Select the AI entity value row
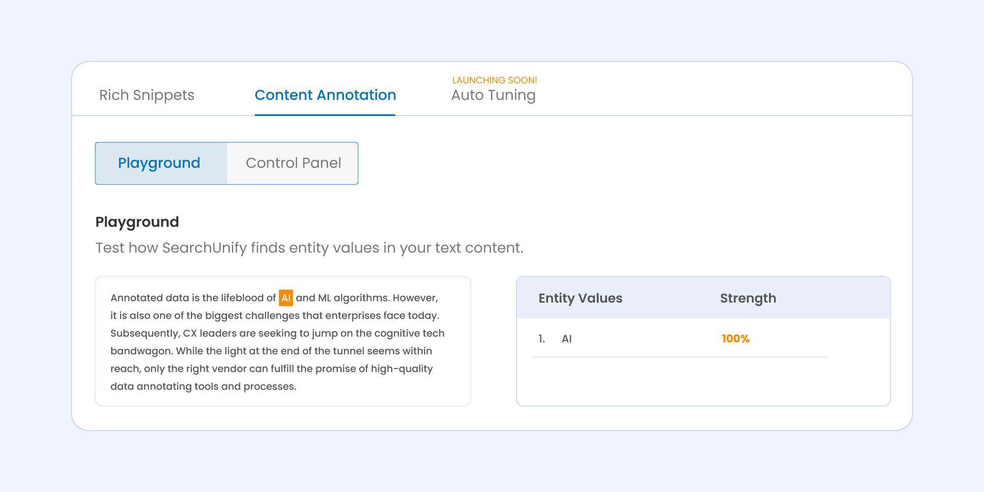 679,338
